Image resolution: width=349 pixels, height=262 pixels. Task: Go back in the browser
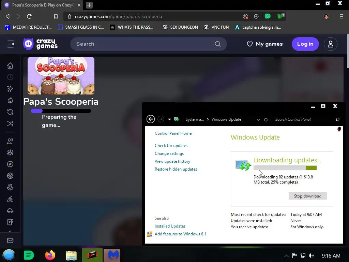[x=7, y=16]
